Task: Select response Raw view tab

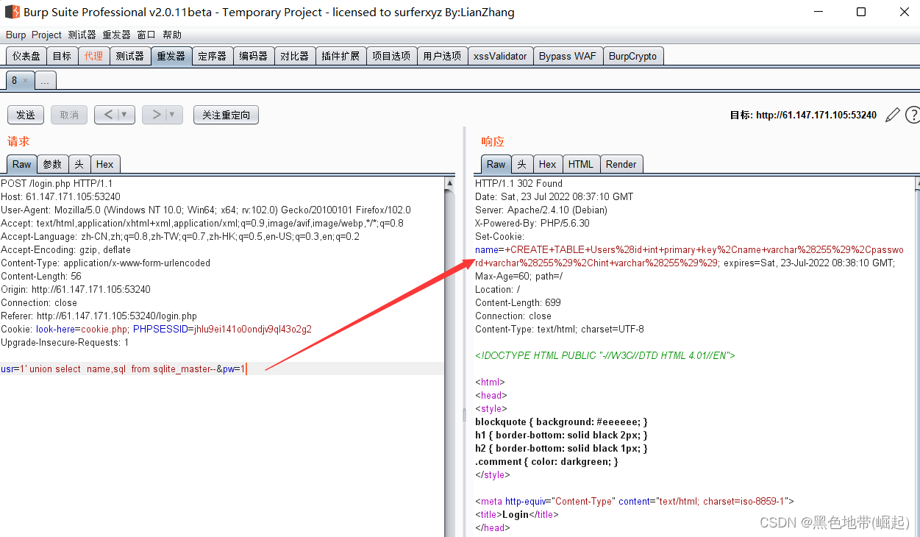Action: (496, 164)
